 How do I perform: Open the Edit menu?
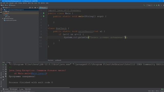pyautogui.click(x=4, y=3)
